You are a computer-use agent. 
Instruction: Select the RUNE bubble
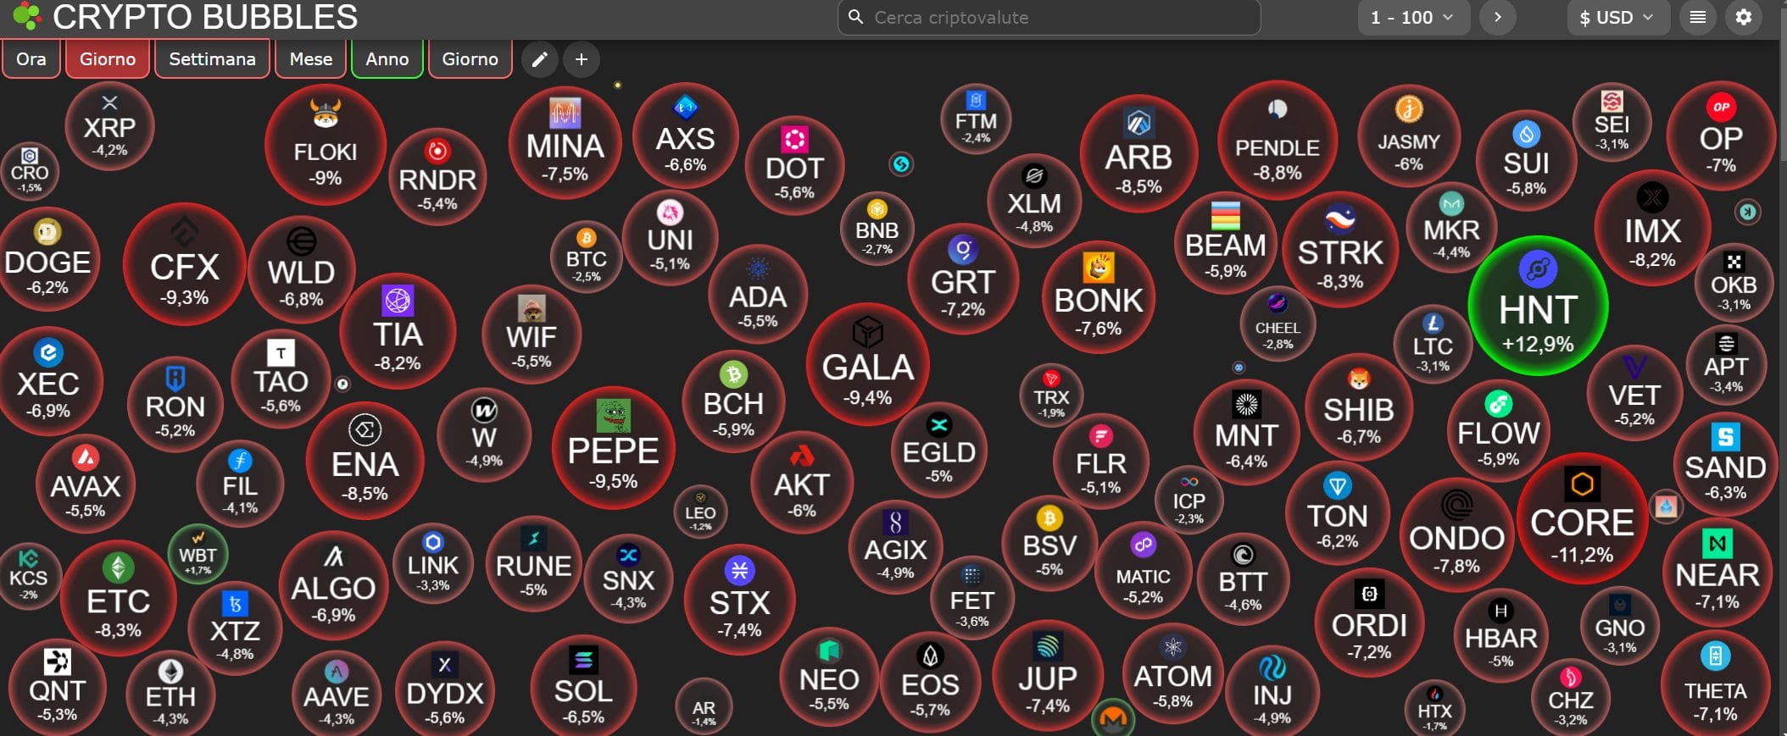coord(533,563)
